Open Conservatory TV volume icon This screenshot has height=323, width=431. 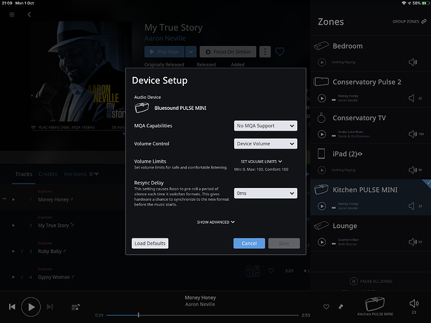point(413,134)
